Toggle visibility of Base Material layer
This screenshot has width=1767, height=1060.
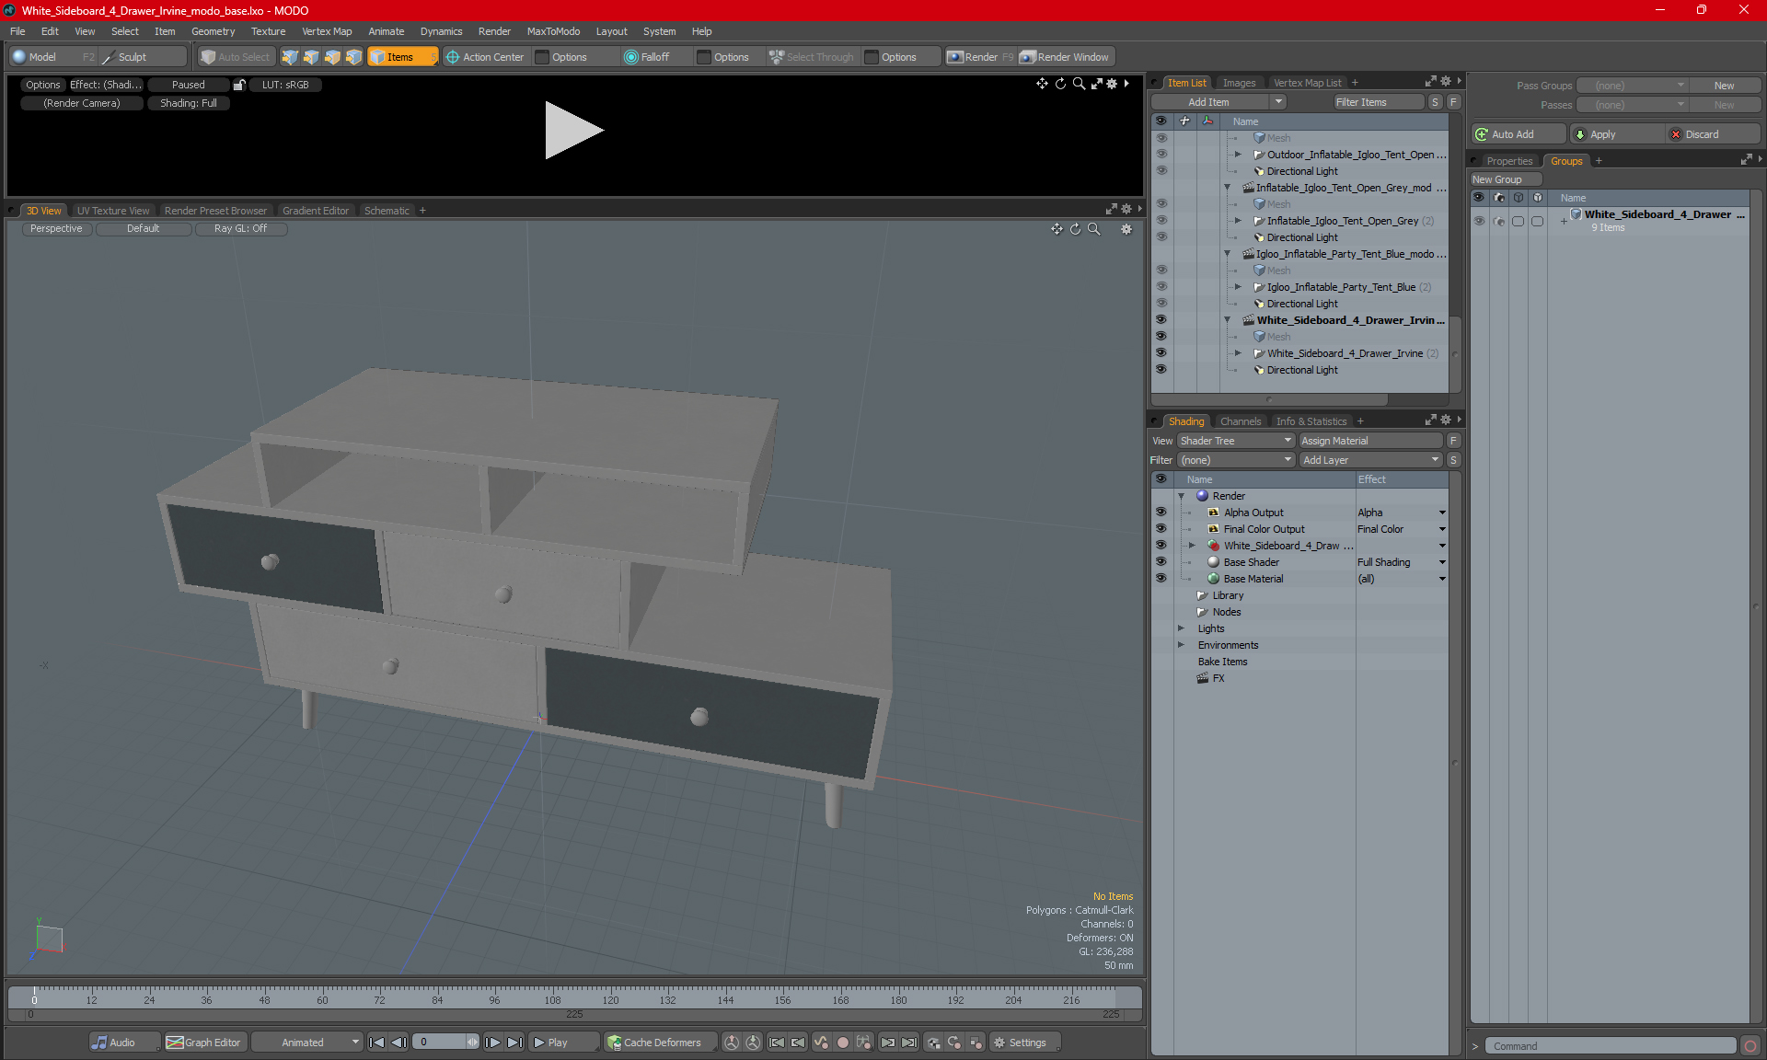point(1161,579)
